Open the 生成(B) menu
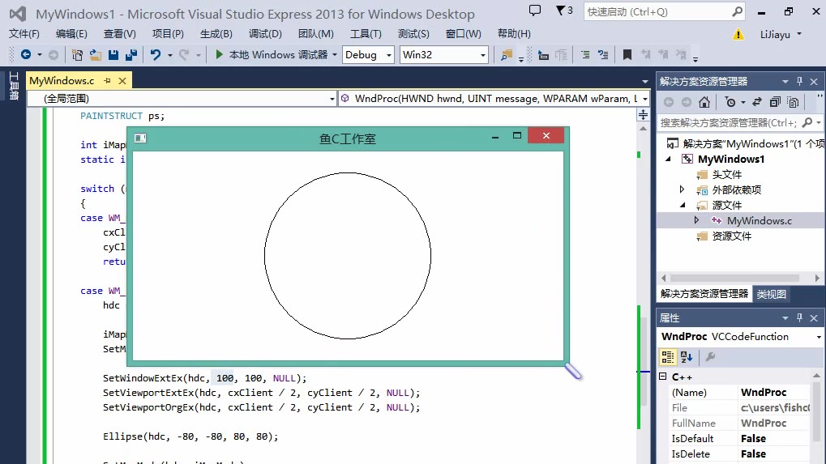The width and height of the screenshot is (826, 464). click(216, 34)
